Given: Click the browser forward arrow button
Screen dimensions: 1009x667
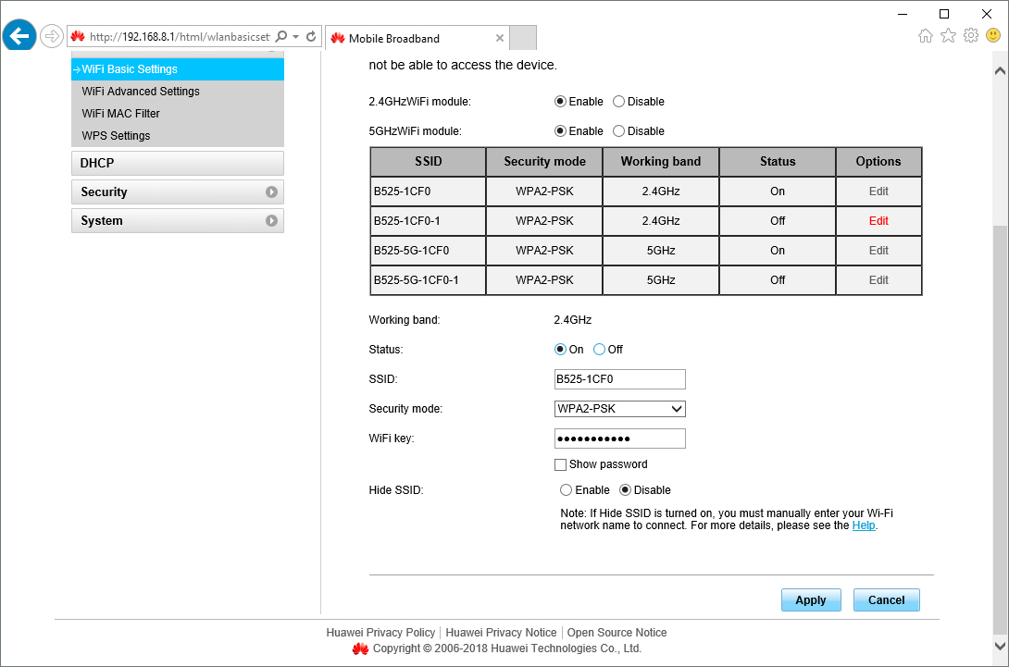Looking at the screenshot, I should point(52,36).
